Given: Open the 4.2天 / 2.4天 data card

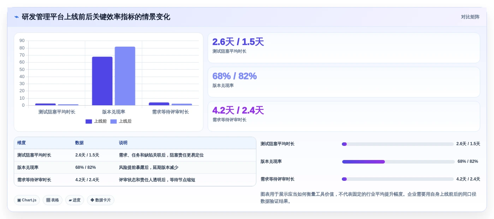Looking at the screenshot, I should (x=344, y=116).
